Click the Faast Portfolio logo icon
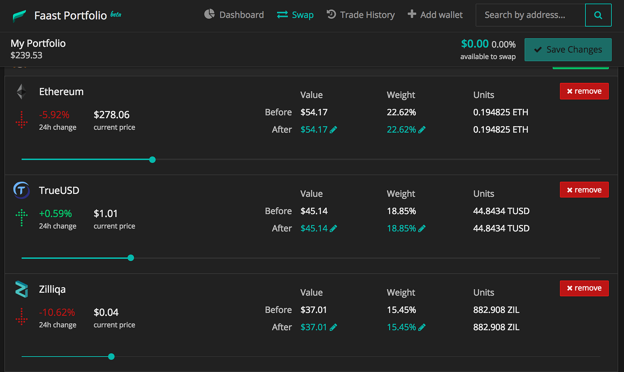The height and width of the screenshot is (372, 624). (x=19, y=16)
